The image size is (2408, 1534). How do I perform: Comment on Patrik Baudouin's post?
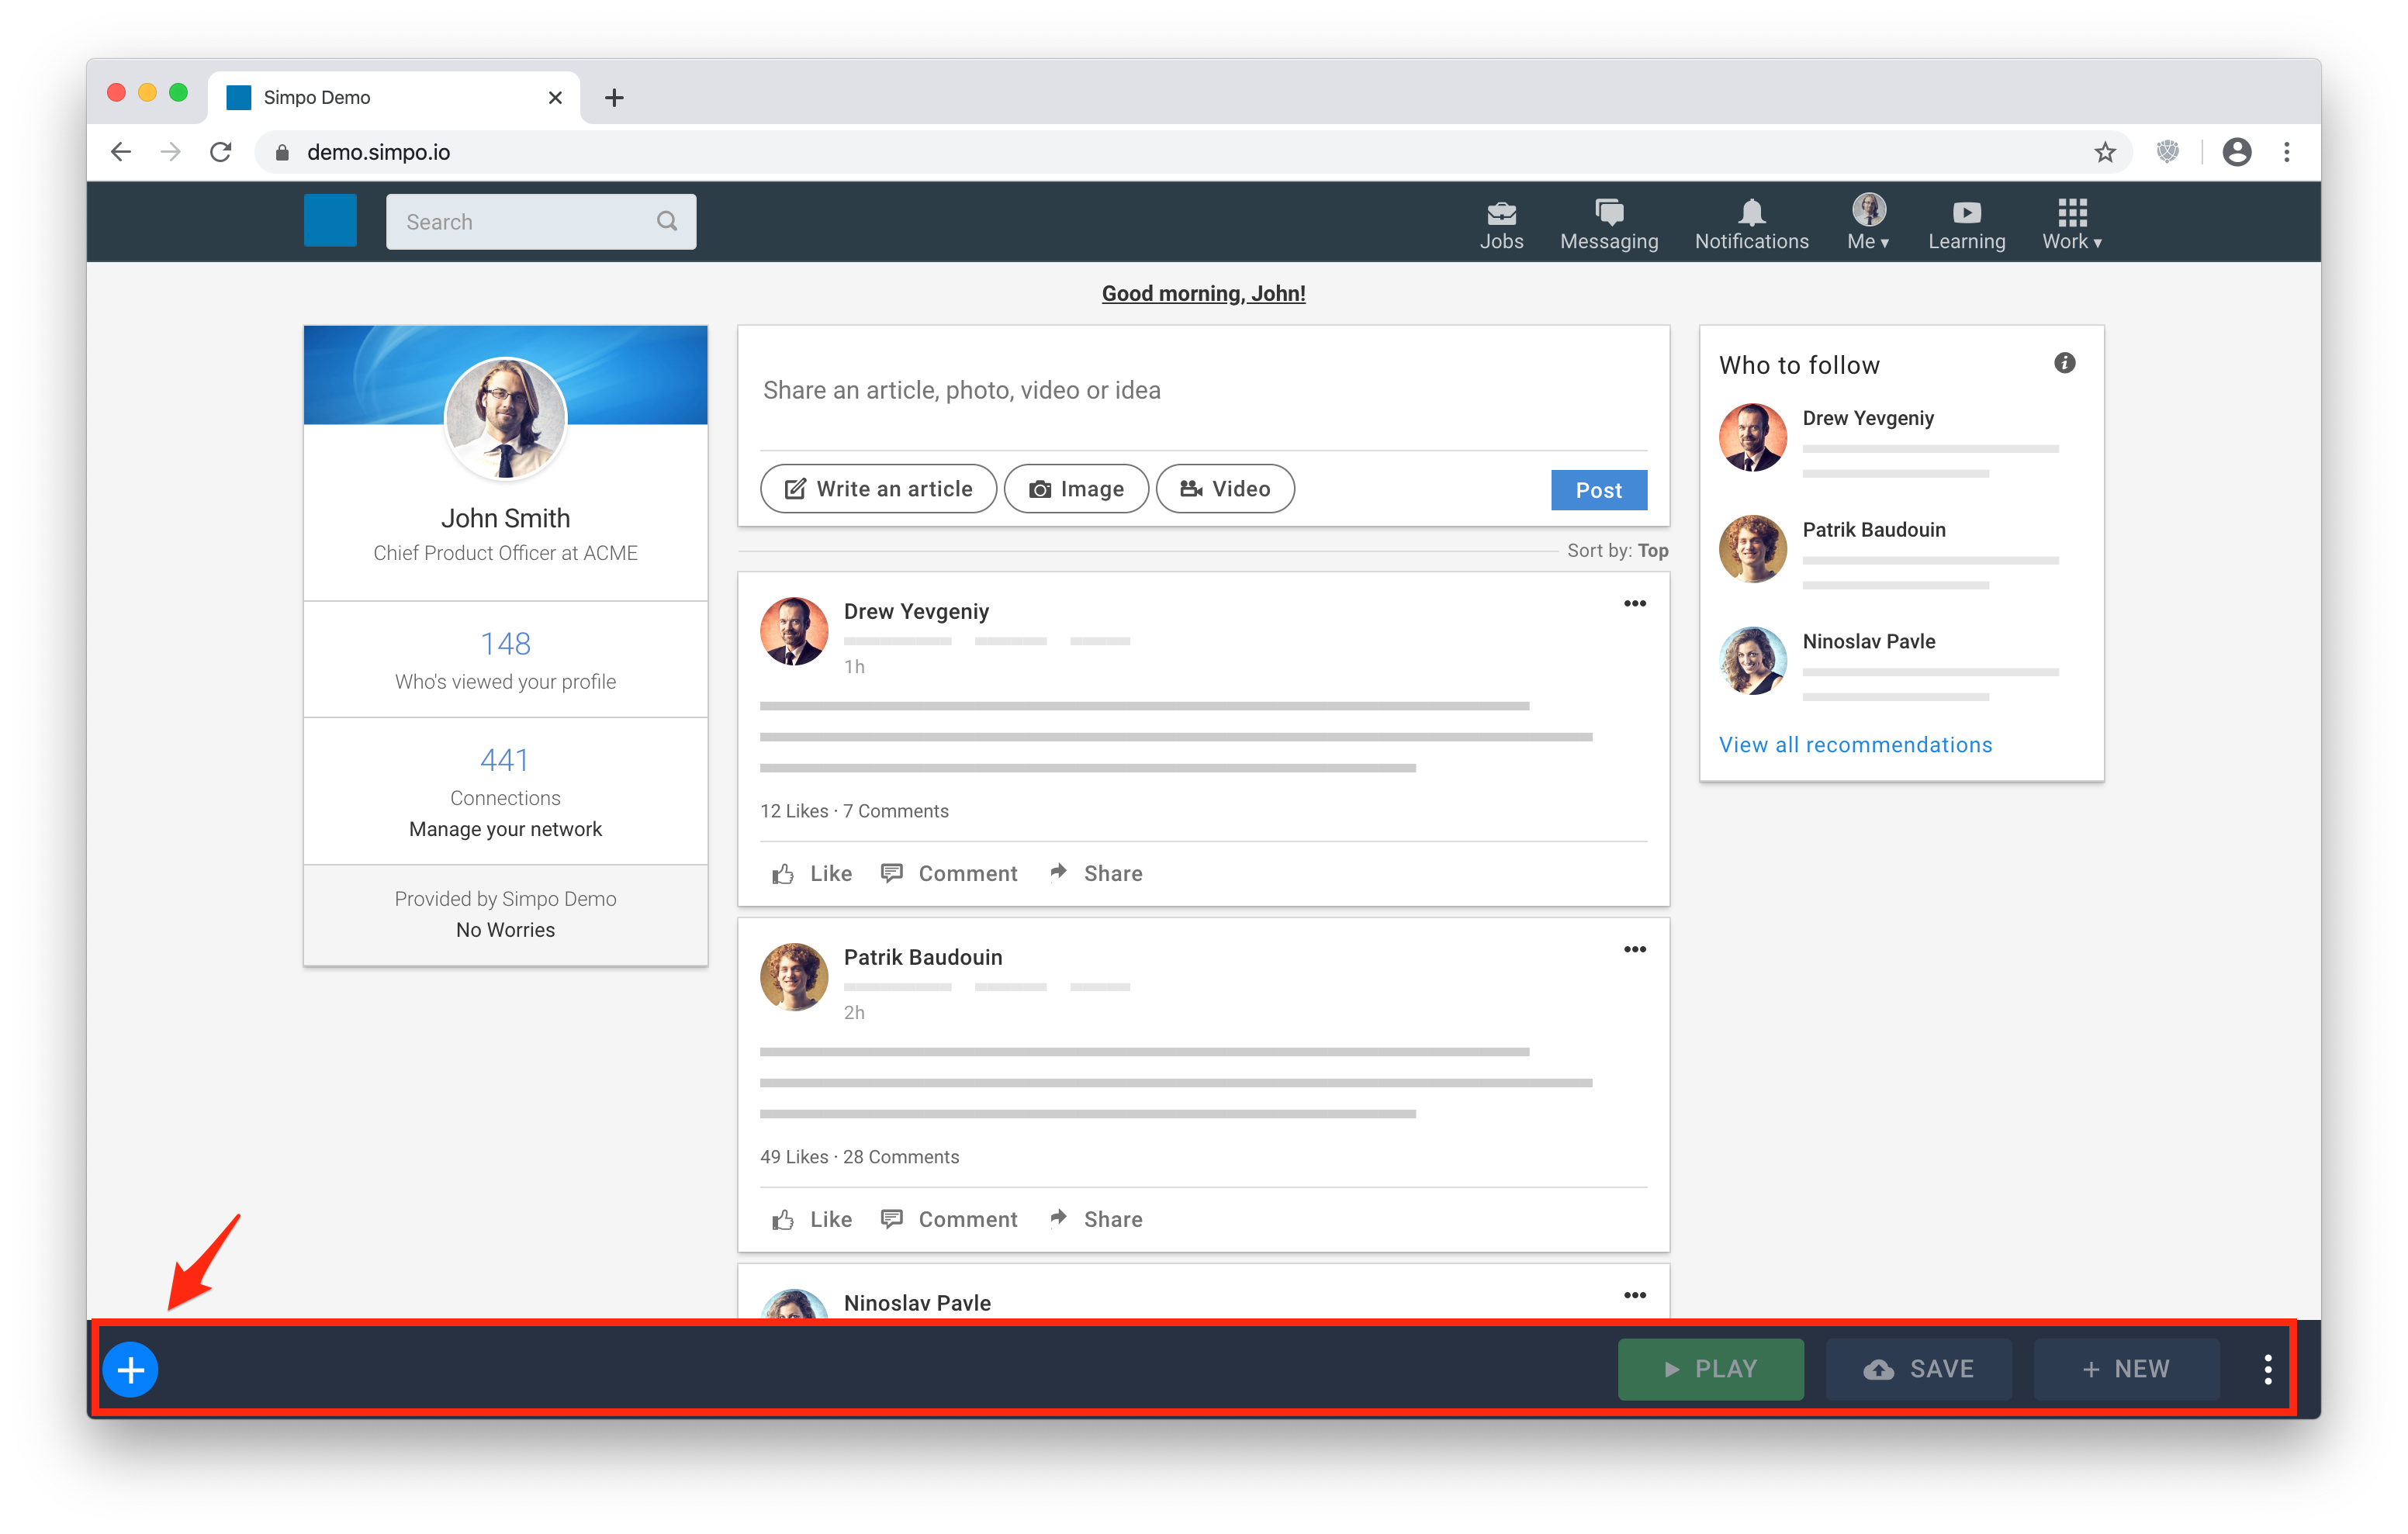(948, 1219)
